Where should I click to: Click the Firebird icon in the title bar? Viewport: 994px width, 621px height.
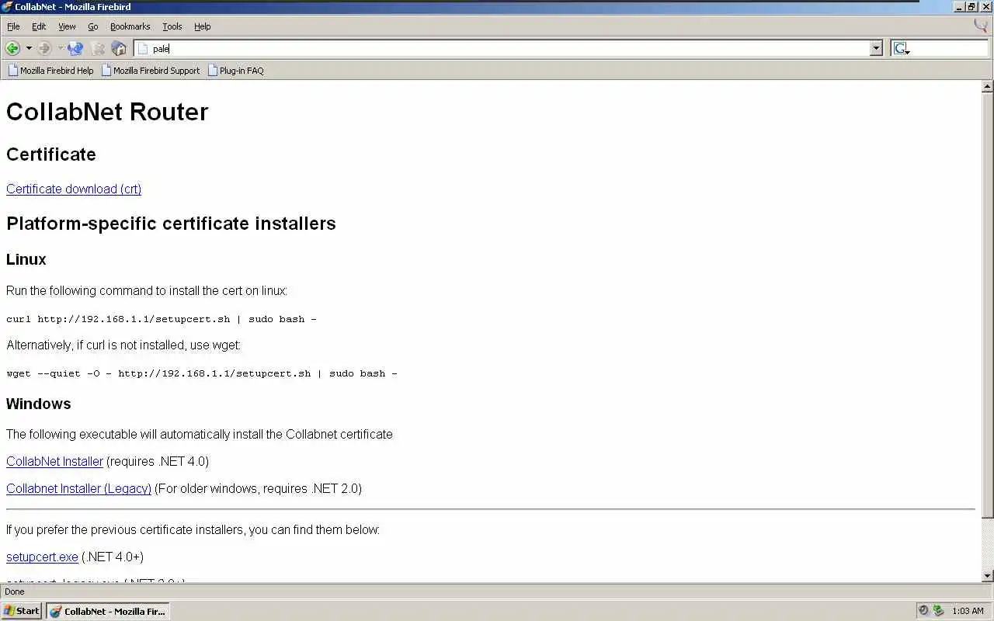(x=7, y=7)
